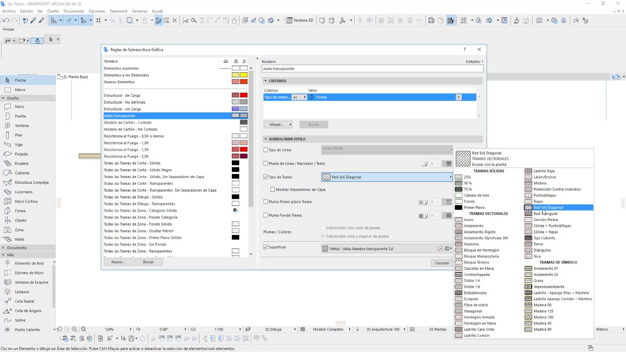Select the Ventana window tool
The height and width of the screenshot is (352, 626).
pos(27,126)
